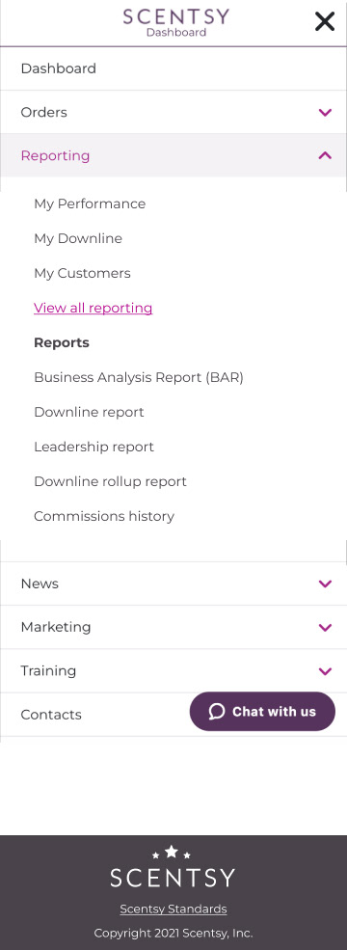Open Business Analysis Report (BAR)
The image size is (347, 950).
pyautogui.click(x=139, y=377)
